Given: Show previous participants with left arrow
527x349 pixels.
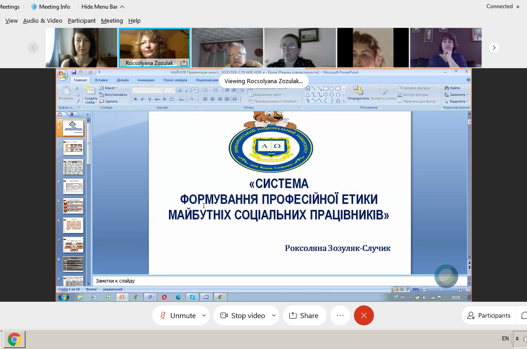Looking at the screenshot, I should [x=33, y=48].
